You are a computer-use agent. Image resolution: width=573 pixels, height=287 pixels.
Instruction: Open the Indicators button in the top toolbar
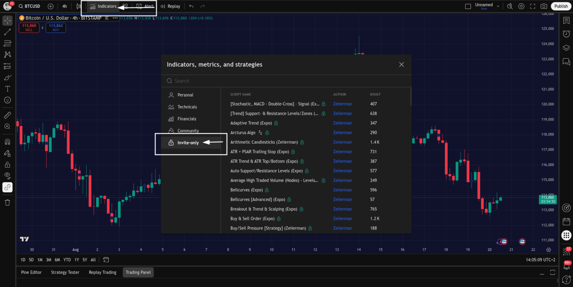point(103,6)
